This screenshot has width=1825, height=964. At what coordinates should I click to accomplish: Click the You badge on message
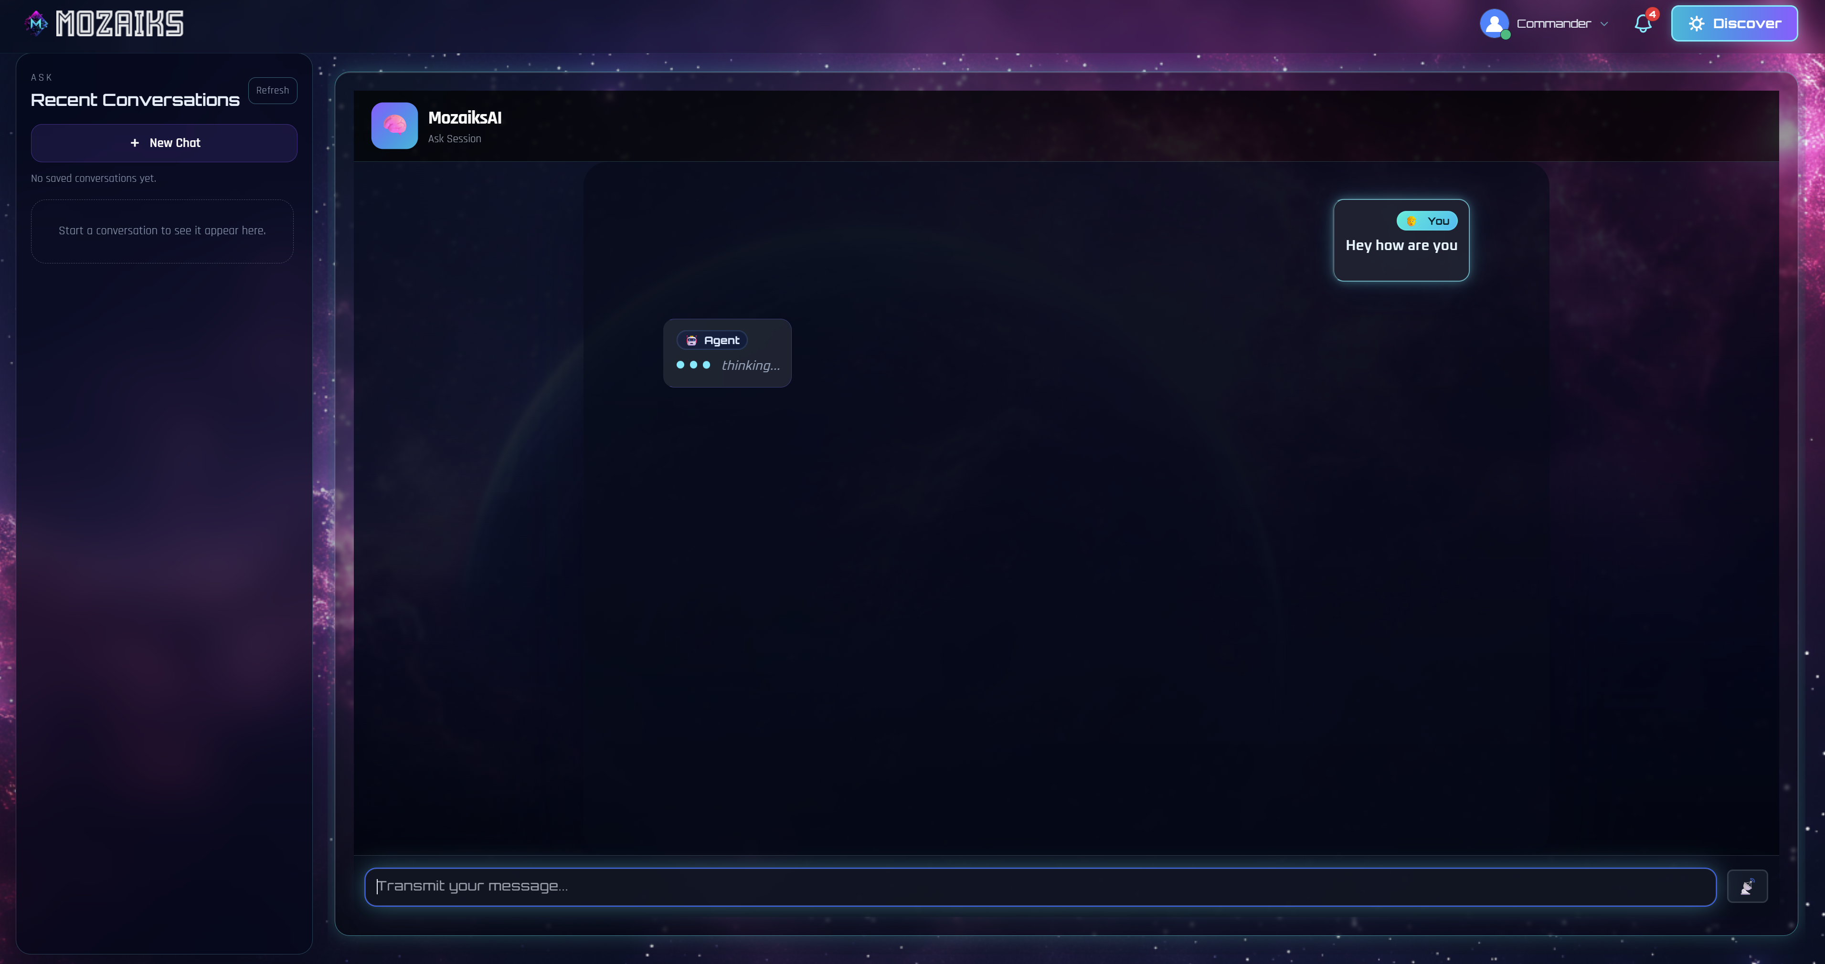1427,221
